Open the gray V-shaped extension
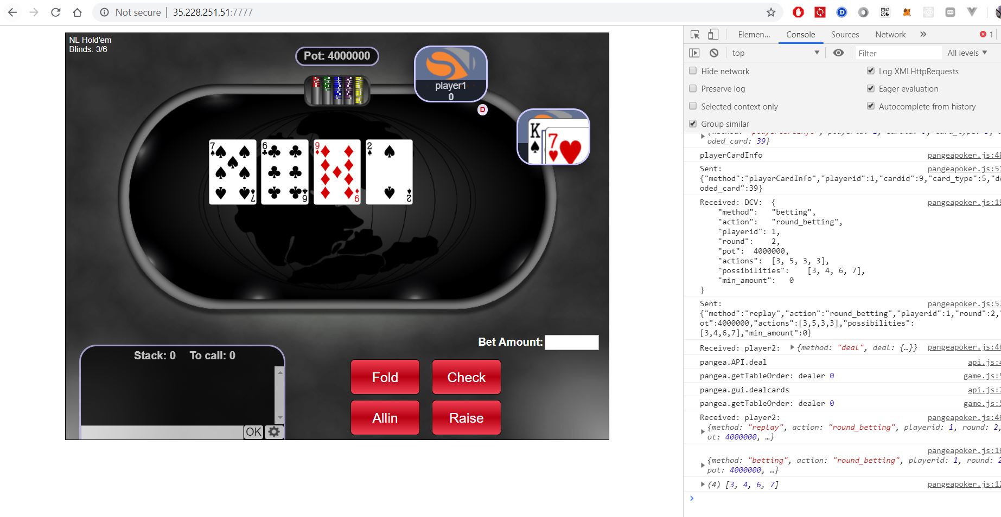The height and width of the screenshot is (517, 1001). pos(972,12)
